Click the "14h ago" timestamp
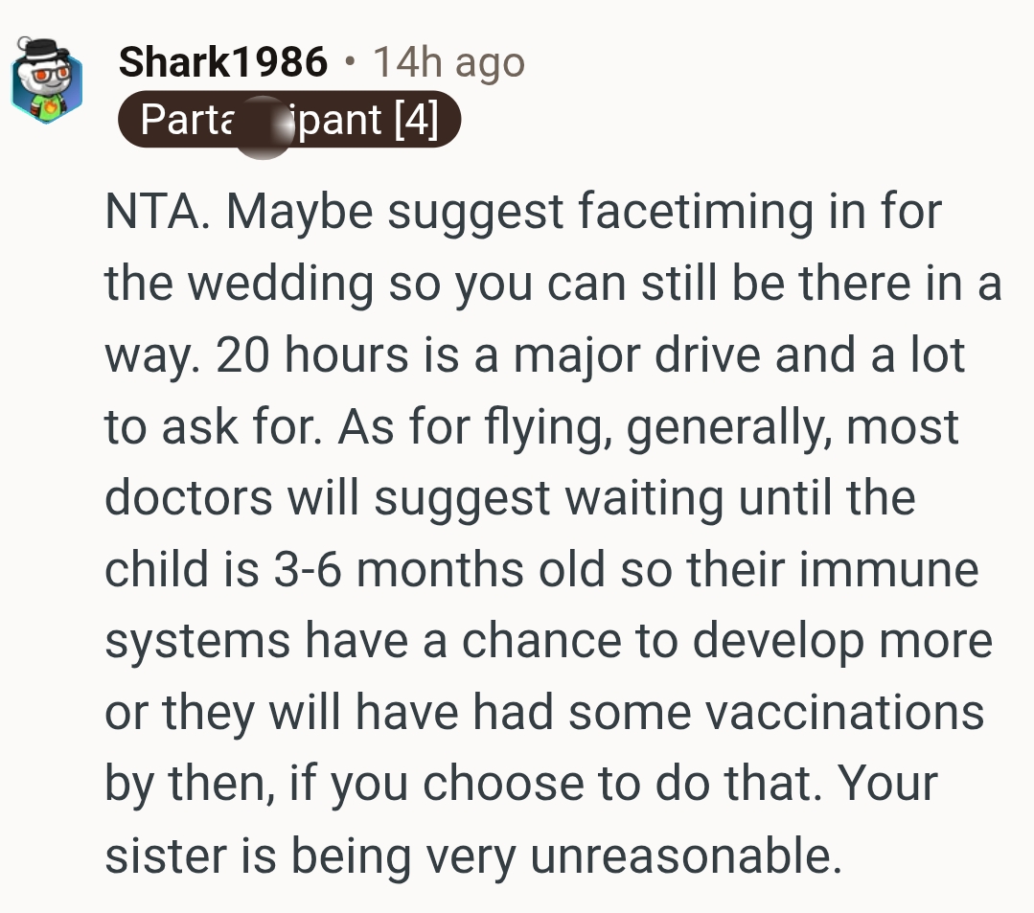The width and height of the screenshot is (1034, 913). pos(448,63)
